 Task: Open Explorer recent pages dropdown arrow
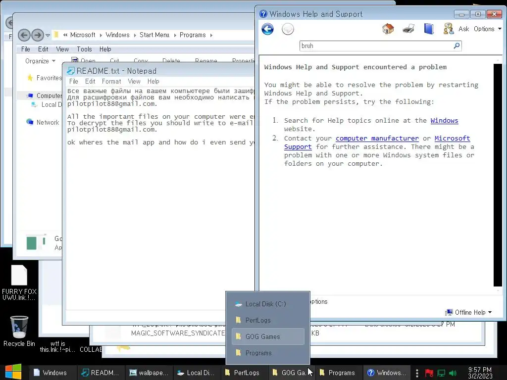(48, 35)
